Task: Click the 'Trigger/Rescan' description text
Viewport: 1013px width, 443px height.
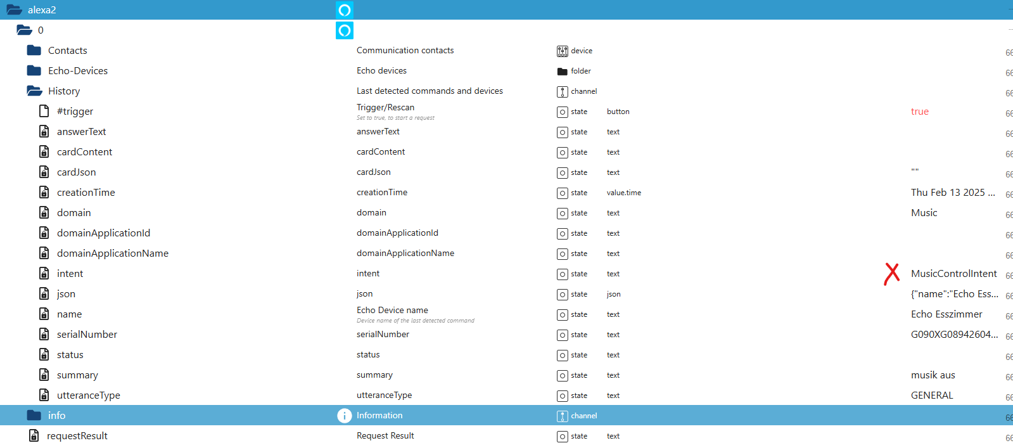Action: [385, 108]
